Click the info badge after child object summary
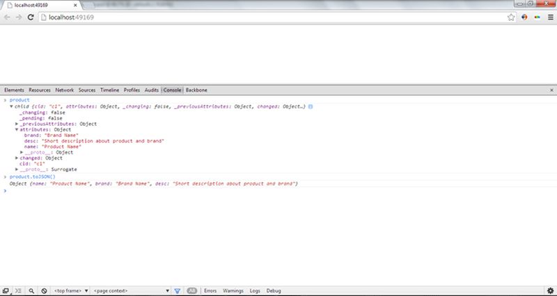The height and width of the screenshot is (296, 557). coord(311,106)
